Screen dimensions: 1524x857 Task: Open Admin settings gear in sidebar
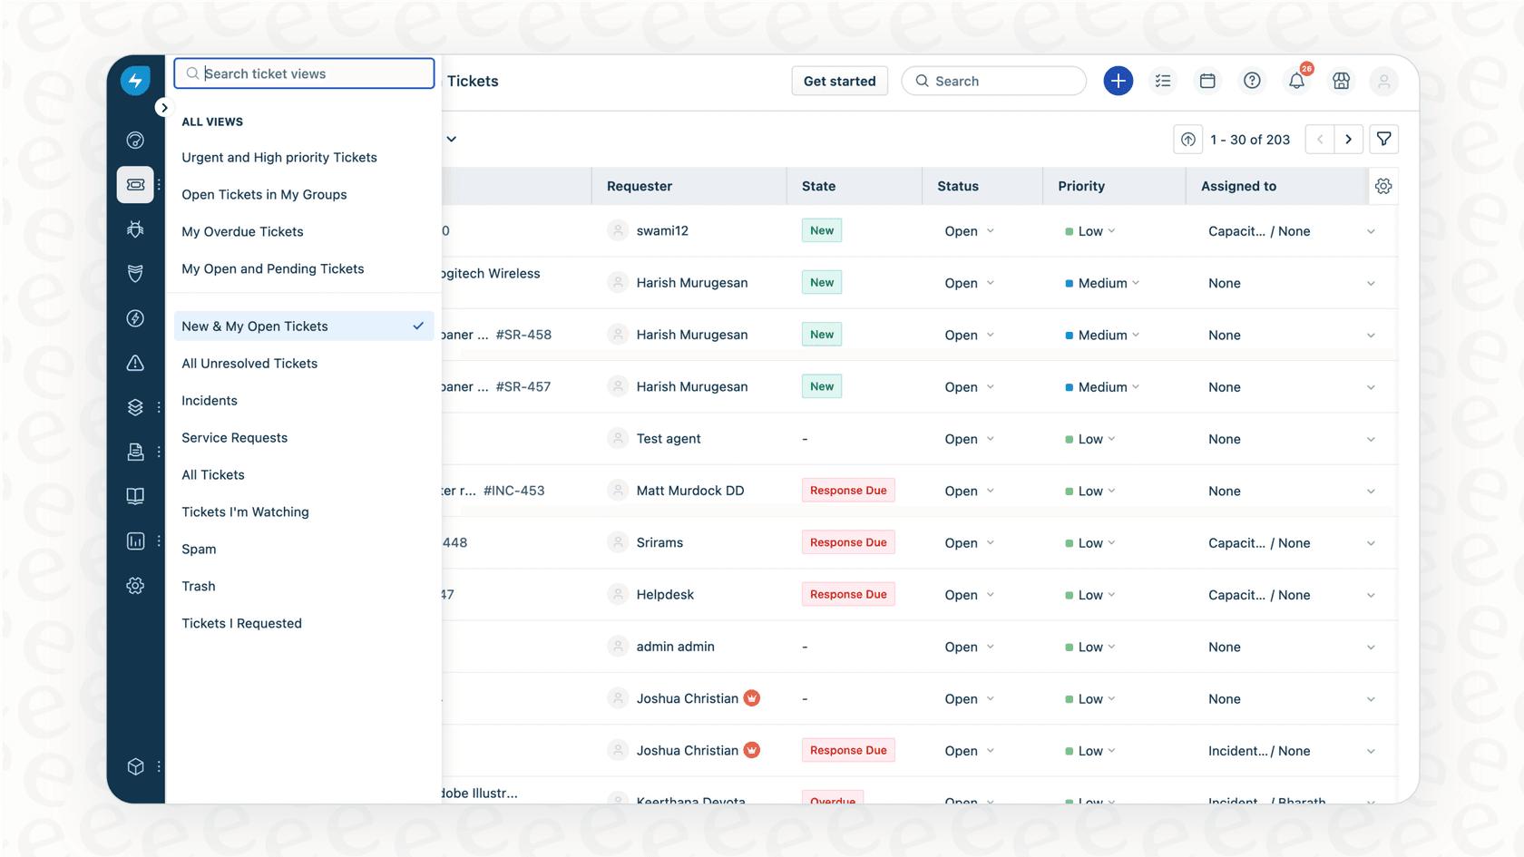pos(135,585)
